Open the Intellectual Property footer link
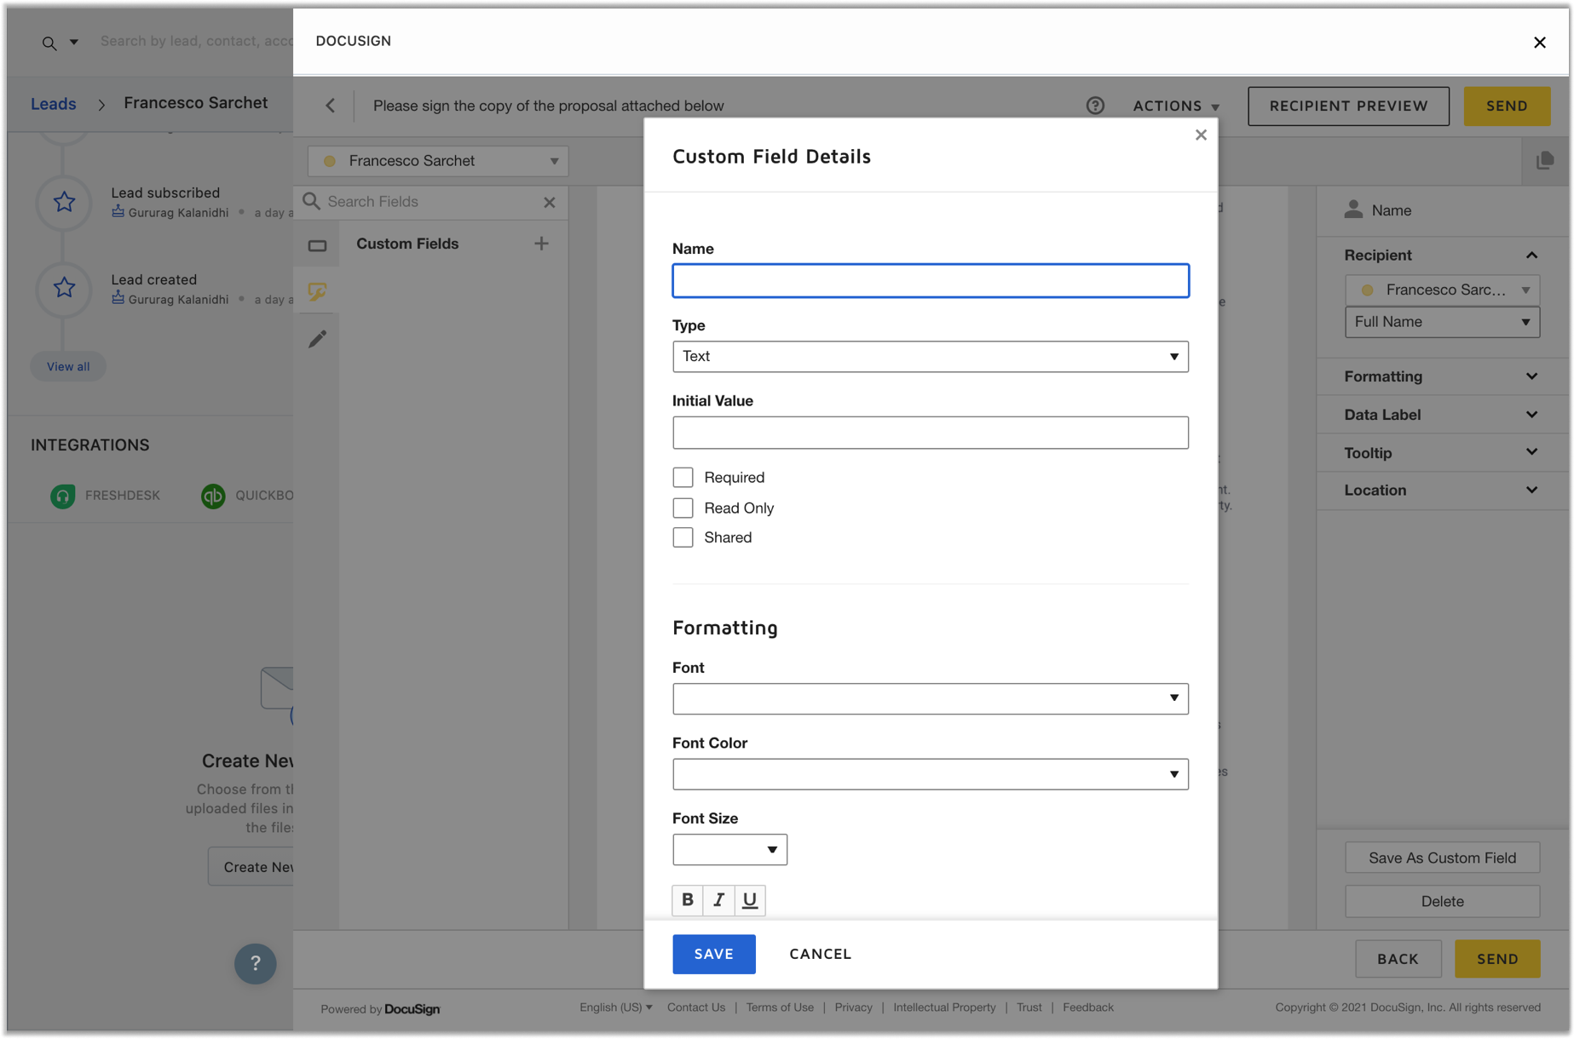The width and height of the screenshot is (1574, 1039). pyautogui.click(x=944, y=1007)
